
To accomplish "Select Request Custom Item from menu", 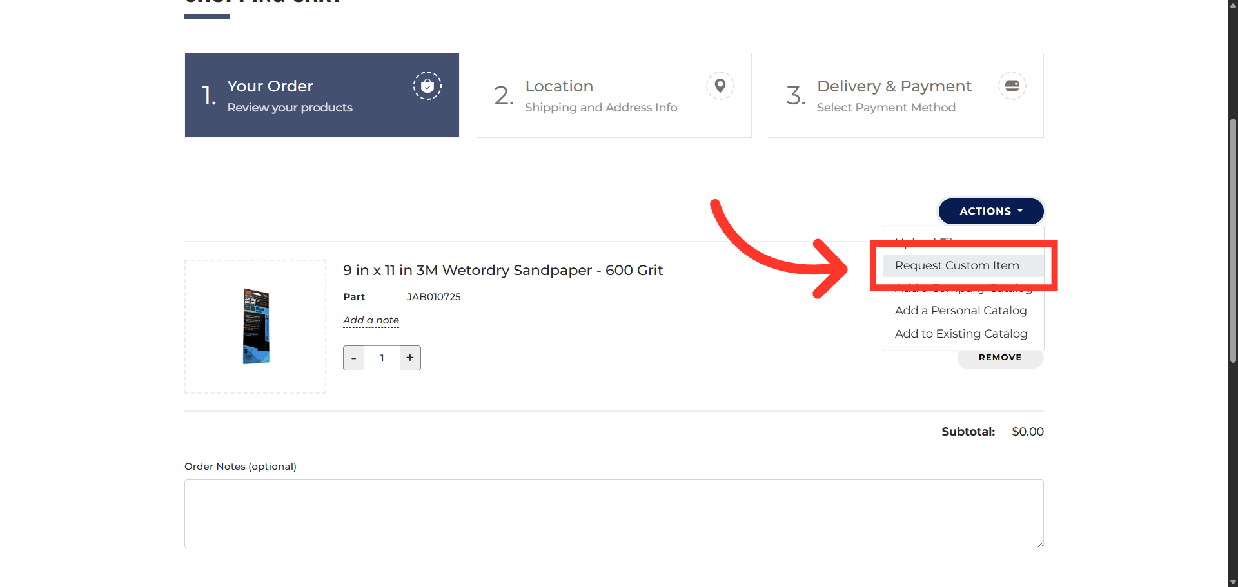I will click(963, 265).
